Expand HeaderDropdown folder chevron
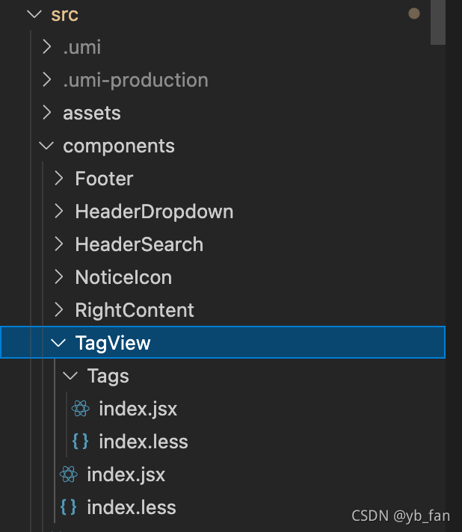 (59, 211)
